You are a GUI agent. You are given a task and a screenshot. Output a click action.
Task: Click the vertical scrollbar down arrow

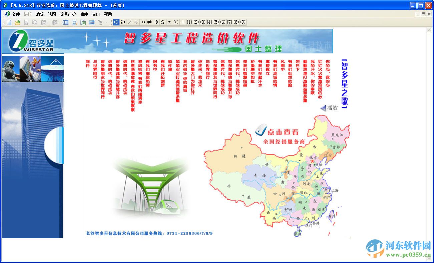click(x=429, y=258)
